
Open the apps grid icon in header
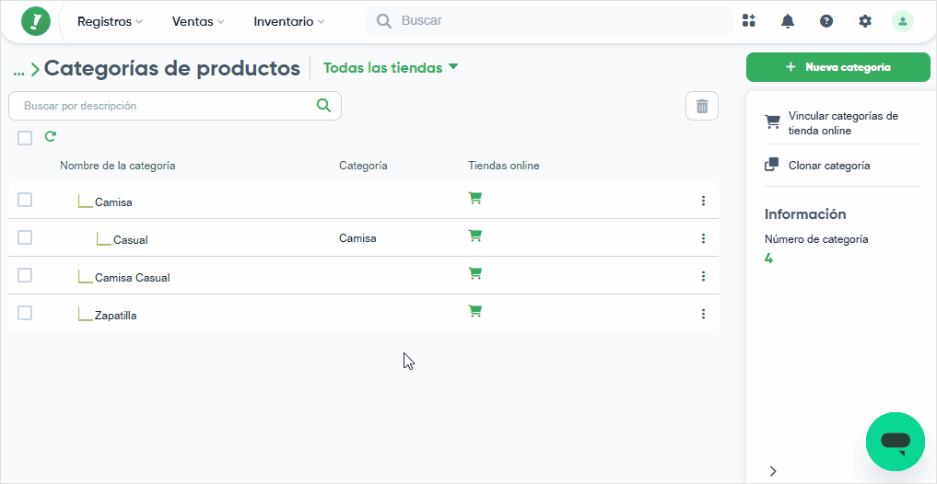(x=749, y=21)
